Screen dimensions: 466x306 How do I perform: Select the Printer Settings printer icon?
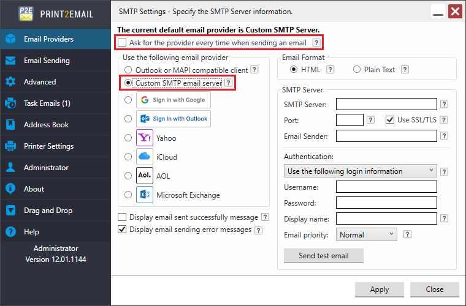click(x=10, y=146)
